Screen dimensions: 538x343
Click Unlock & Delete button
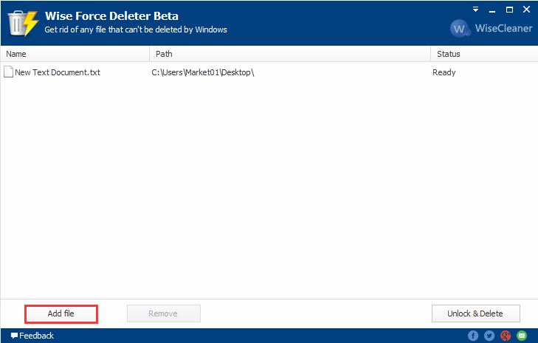(x=475, y=313)
